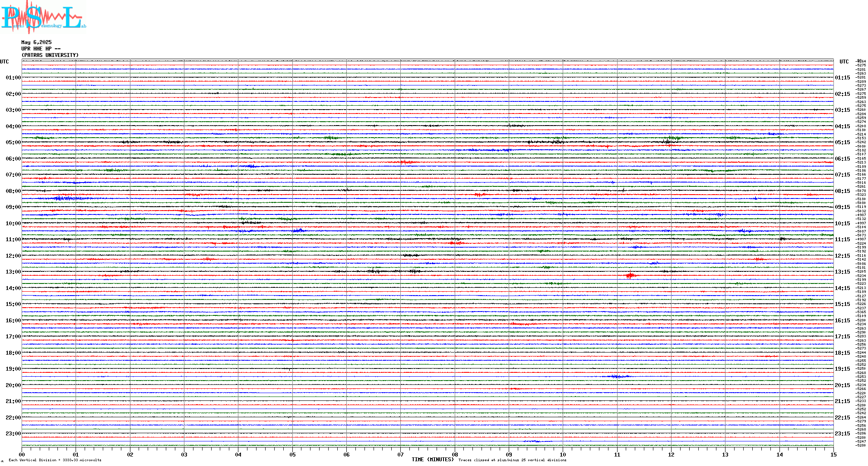Select the 18:00 row label

pos(13,353)
